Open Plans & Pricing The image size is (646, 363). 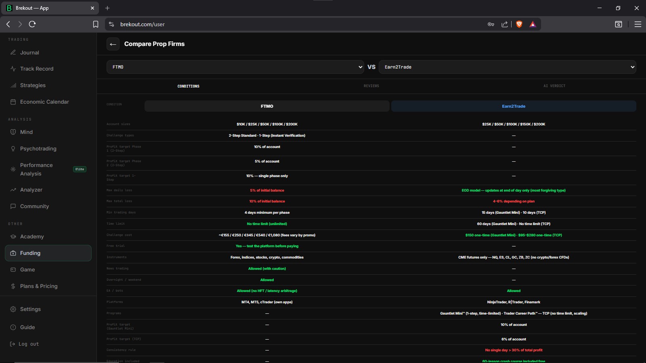(48, 286)
